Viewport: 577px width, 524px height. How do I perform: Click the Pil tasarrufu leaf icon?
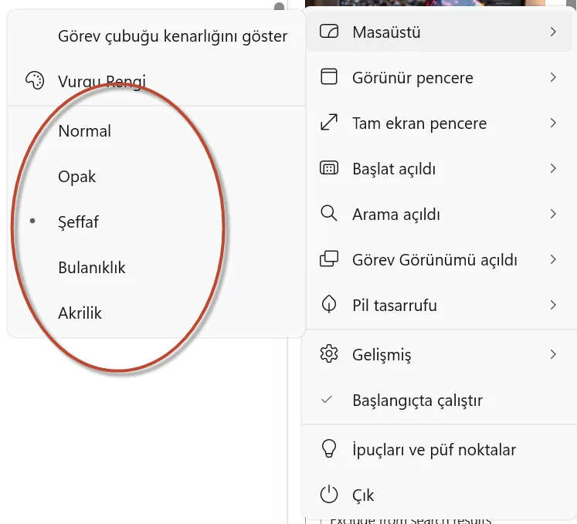pyautogui.click(x=329, y=305)
